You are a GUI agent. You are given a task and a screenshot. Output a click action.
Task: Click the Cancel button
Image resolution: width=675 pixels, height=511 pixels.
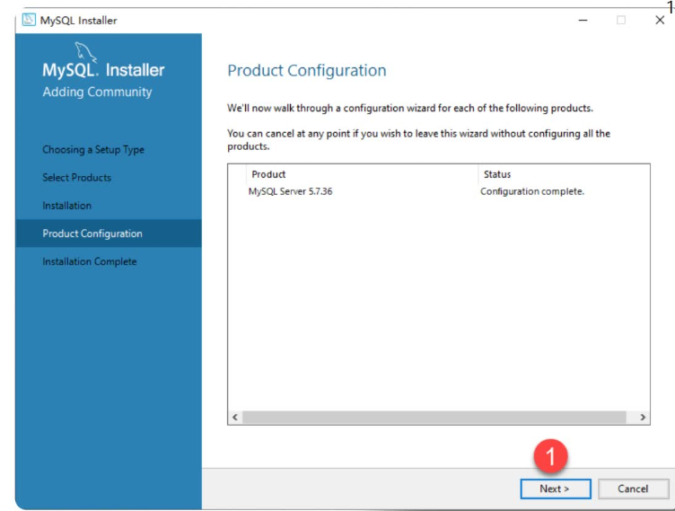[633, 489]
